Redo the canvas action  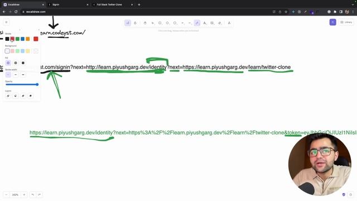tap(39, 195)
